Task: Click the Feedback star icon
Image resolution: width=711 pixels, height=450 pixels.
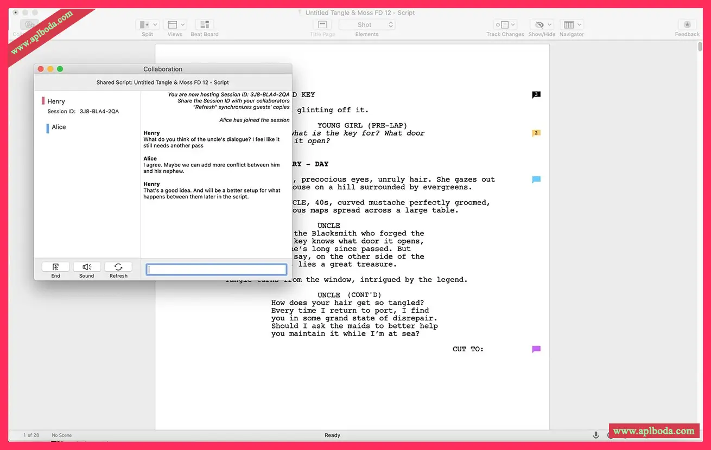Action: (x=687, y=25)
